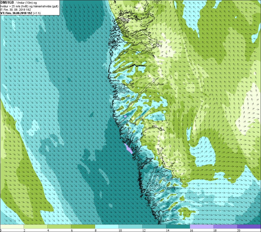Select the dark purple above-20 m/s legend swatch
This screenshot has width=261, height=232.
249,227
